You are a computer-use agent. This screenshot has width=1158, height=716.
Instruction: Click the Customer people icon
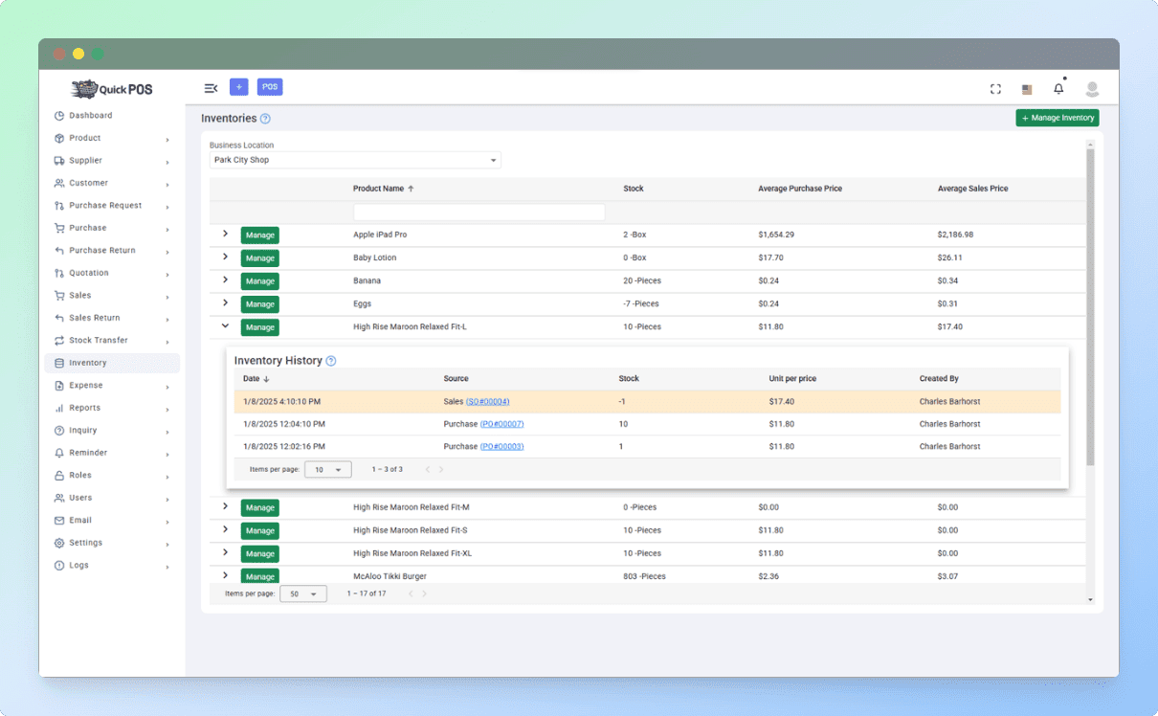point(59,183)
